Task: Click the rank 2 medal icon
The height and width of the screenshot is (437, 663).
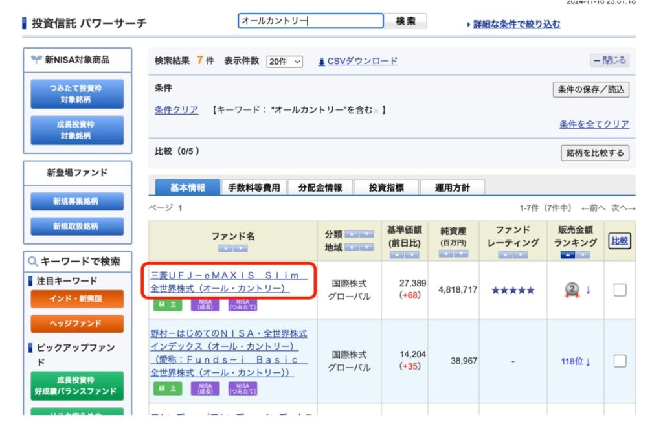Action: pyautogui.click(x=572, y=290)
